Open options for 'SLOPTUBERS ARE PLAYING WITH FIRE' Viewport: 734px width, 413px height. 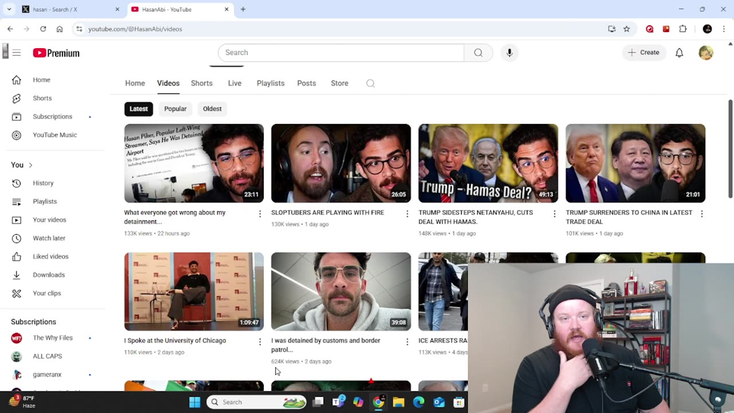[x=407, y=214]
